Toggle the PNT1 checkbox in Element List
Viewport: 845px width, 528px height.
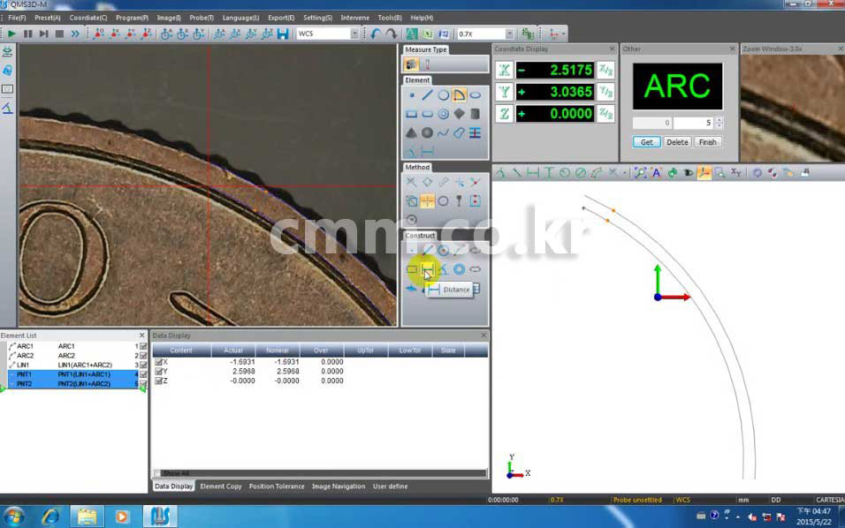pyautogui.click(x=143, y=374)
